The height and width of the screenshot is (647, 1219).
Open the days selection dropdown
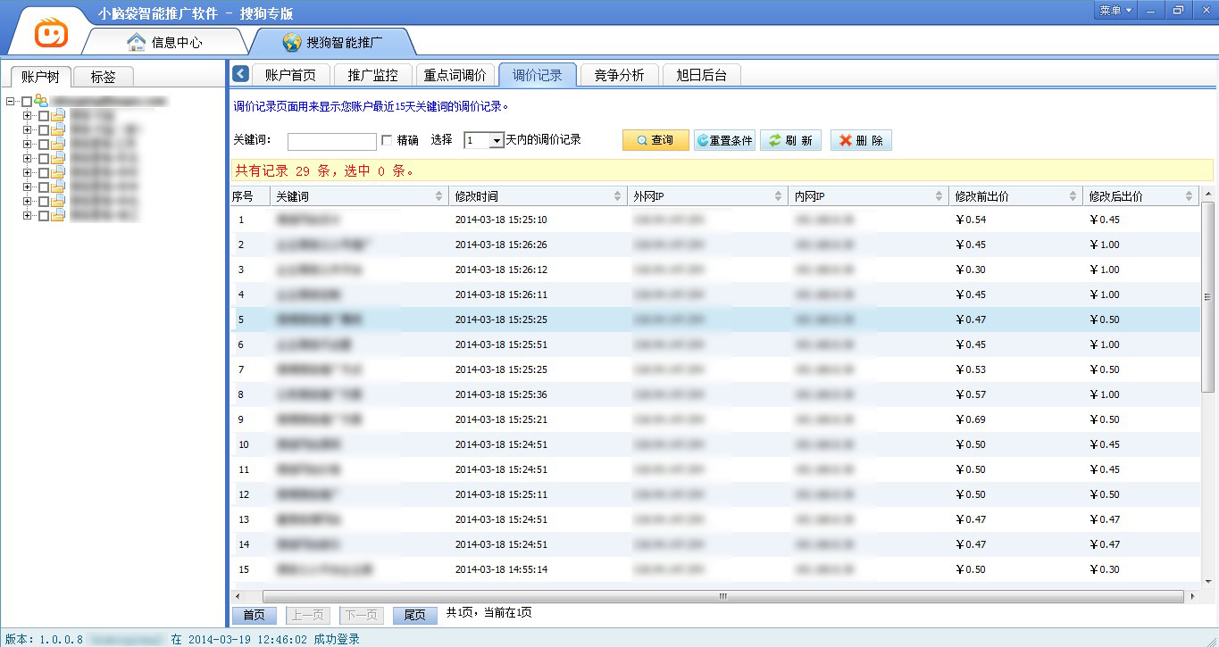tap(497, 141)
